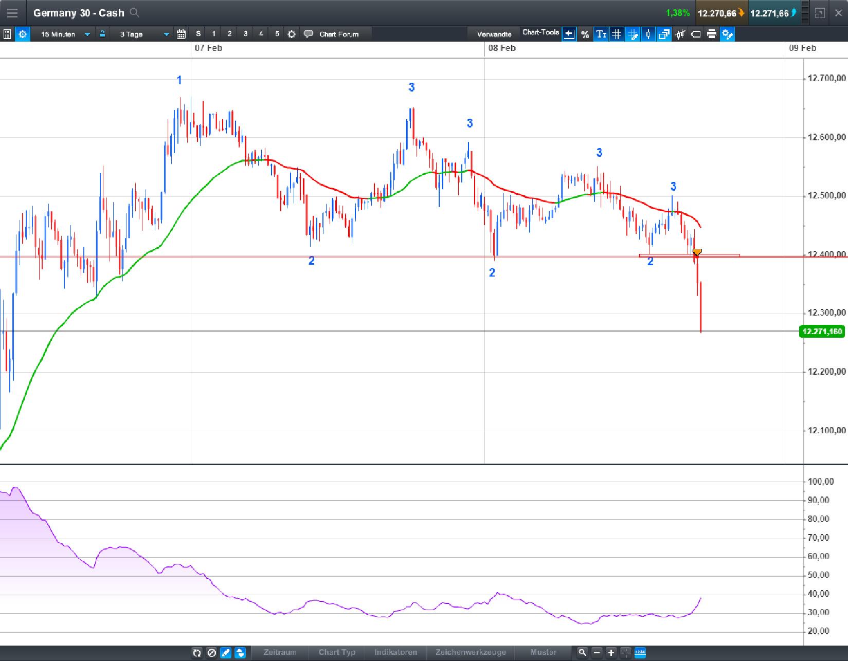Click the text annotation Tt icon
Screen dimensions: 848x661
(x=601, y=34)
